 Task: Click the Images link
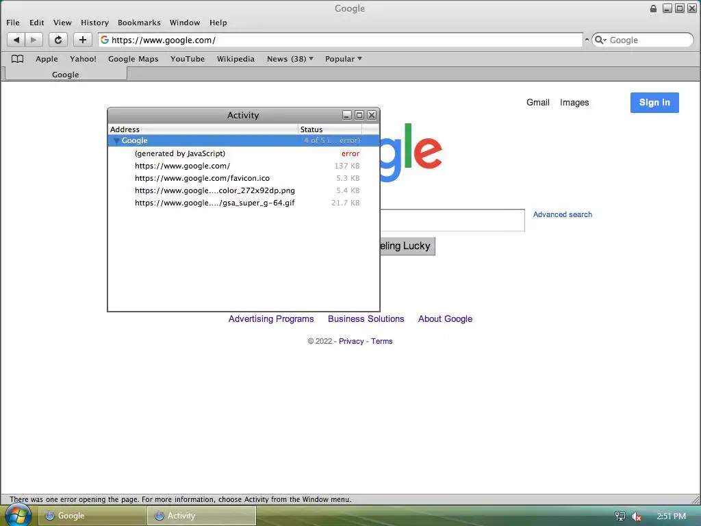pos(574,103)
